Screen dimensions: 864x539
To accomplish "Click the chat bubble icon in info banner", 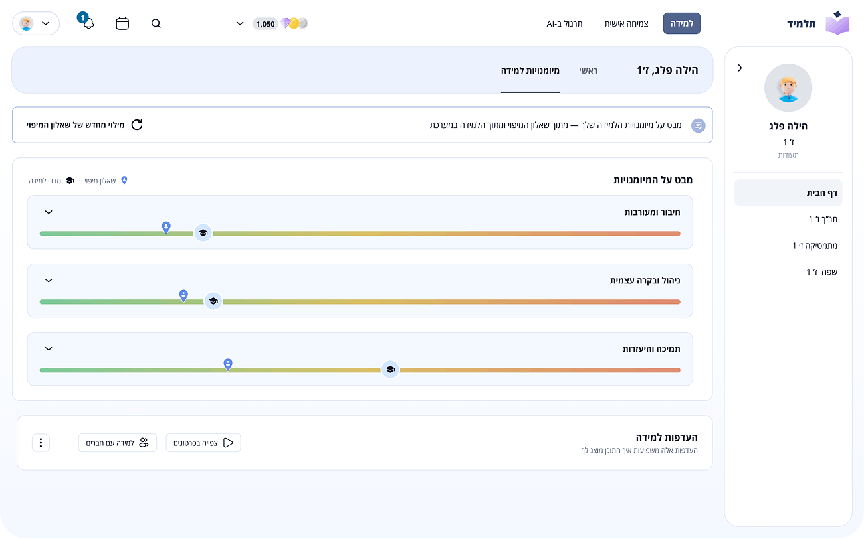I will coord(698,125).
